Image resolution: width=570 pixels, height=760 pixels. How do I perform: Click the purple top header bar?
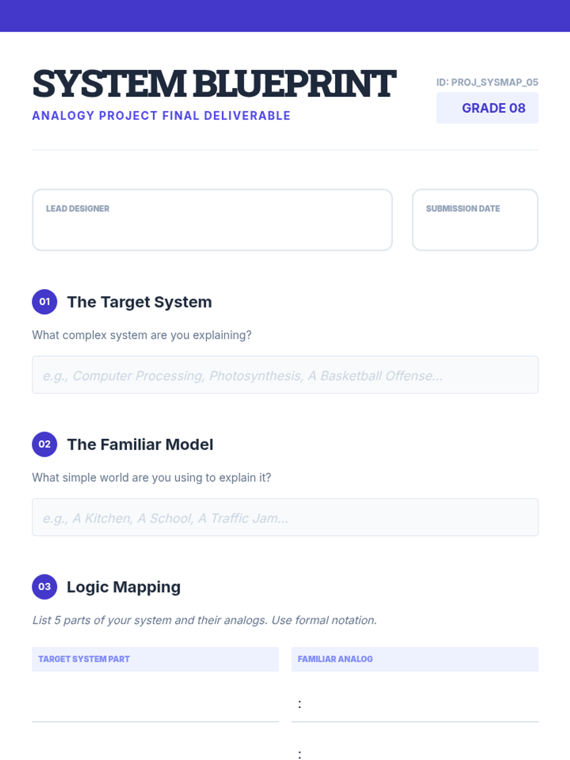point(285,16)
